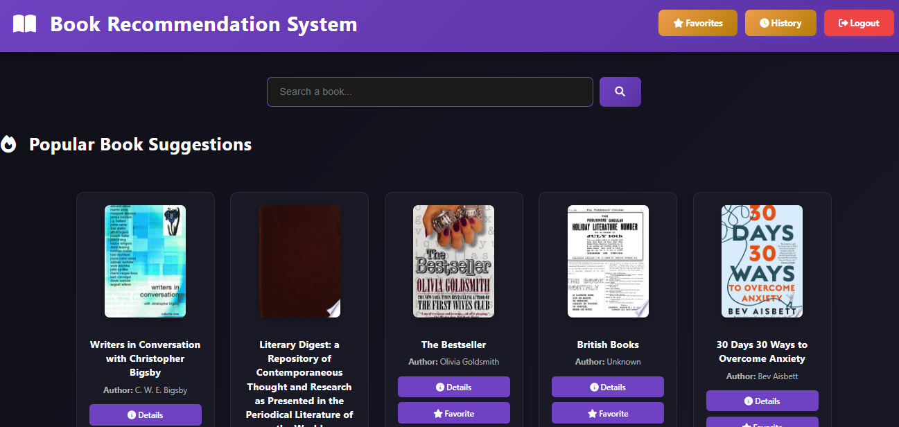Viewport: 899px width, 427px height.
Task: Select the British Books cover thumbnail
Action: click(x=608, y=261)
